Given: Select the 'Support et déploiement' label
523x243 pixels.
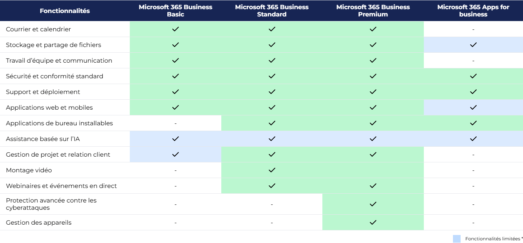Looking at the screenshot, I should point(43,92).
